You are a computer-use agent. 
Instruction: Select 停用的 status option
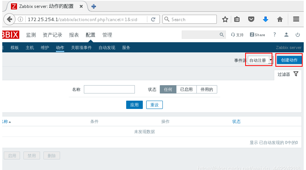[x=207, y=89]
